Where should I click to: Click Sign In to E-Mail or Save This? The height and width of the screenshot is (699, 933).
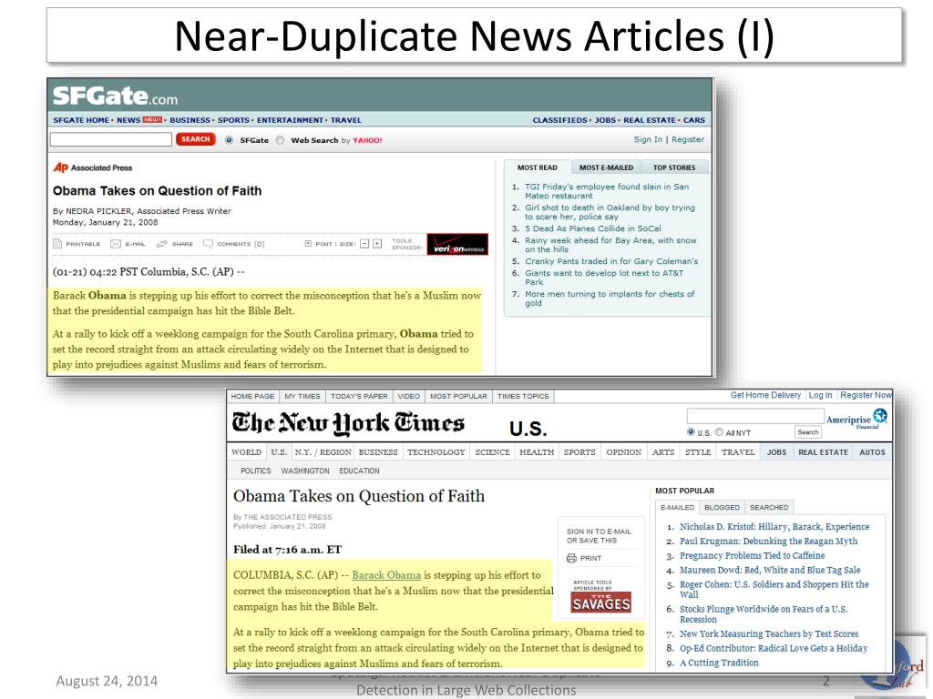599,535
